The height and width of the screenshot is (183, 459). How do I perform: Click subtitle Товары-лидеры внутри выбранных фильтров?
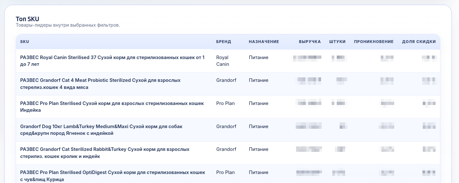(x=68, y=25)
